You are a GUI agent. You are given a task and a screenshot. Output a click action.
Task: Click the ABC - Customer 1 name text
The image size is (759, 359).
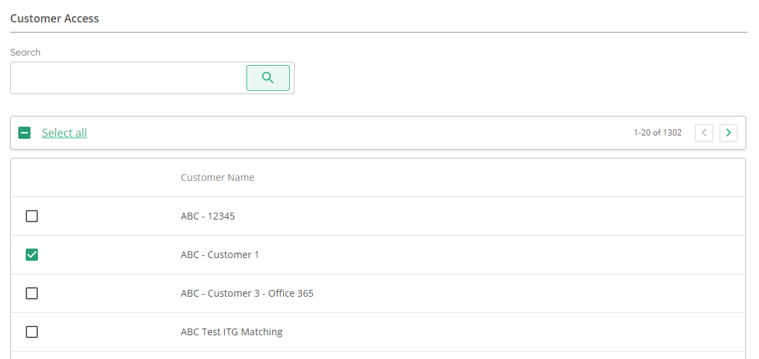(x=220, y=255)
